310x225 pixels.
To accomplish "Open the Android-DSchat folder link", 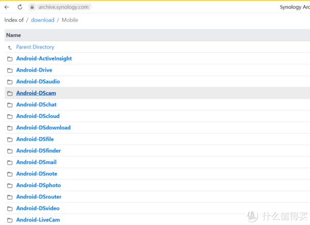I will click(x=36, y=104).
